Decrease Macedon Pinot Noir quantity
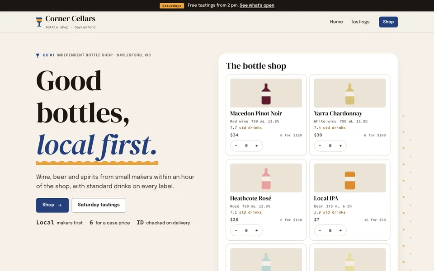The height and width of the screenshot is (271, 434). pos(236,146)
